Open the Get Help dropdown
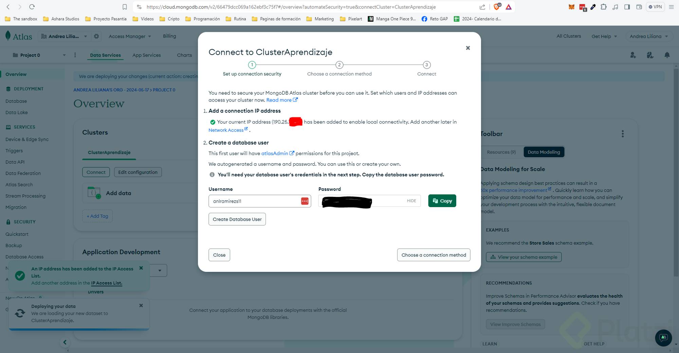679x353 pixels. point(604,36)
